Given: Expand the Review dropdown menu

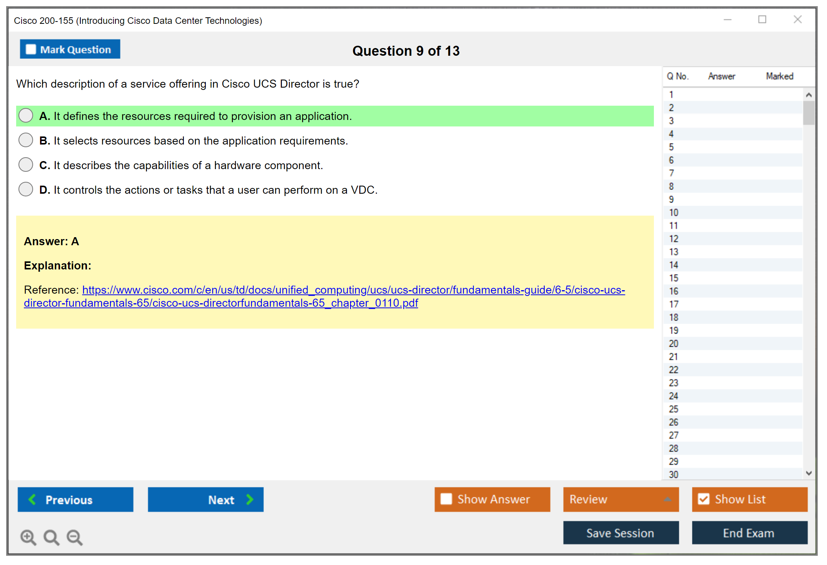Looking at the screenshot, I should (x=668, y=499).
